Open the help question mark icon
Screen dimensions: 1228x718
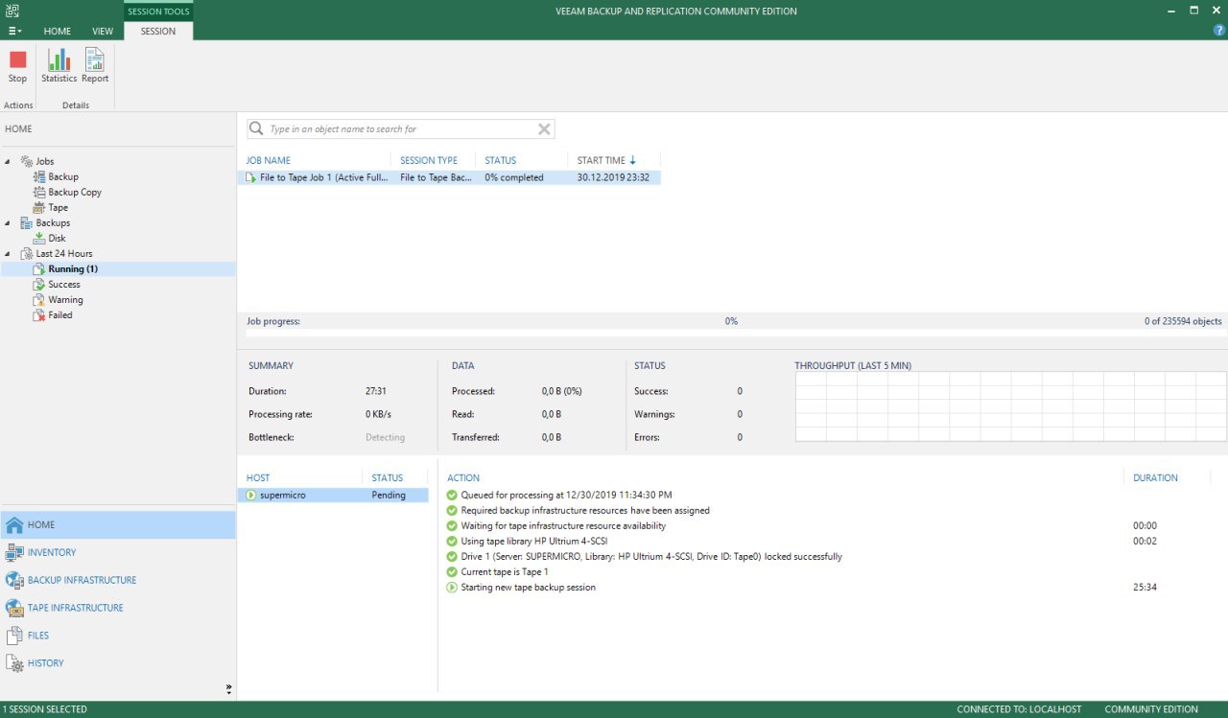1219,31
